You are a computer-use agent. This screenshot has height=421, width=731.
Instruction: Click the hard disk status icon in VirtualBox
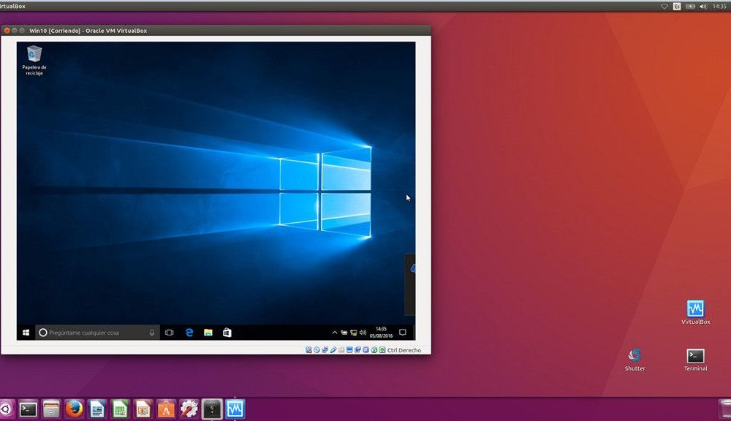point(307,350)
